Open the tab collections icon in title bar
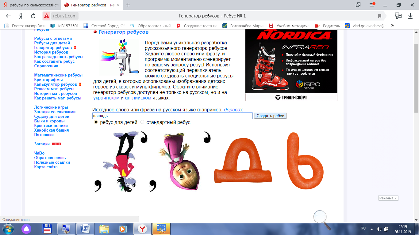419x235 pixels. click(358, 5)
